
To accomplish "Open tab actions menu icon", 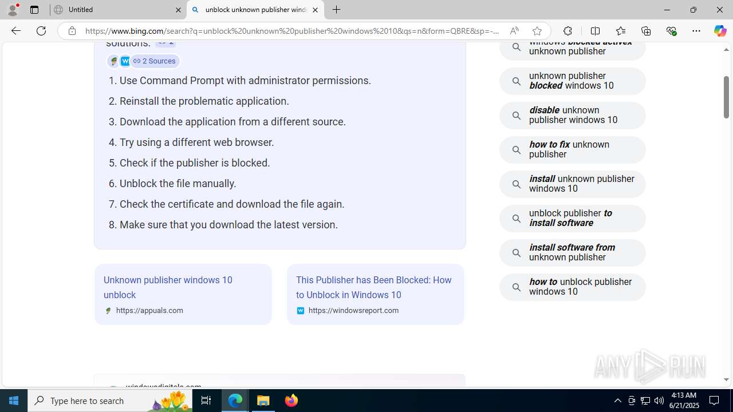I will (34, 10).
